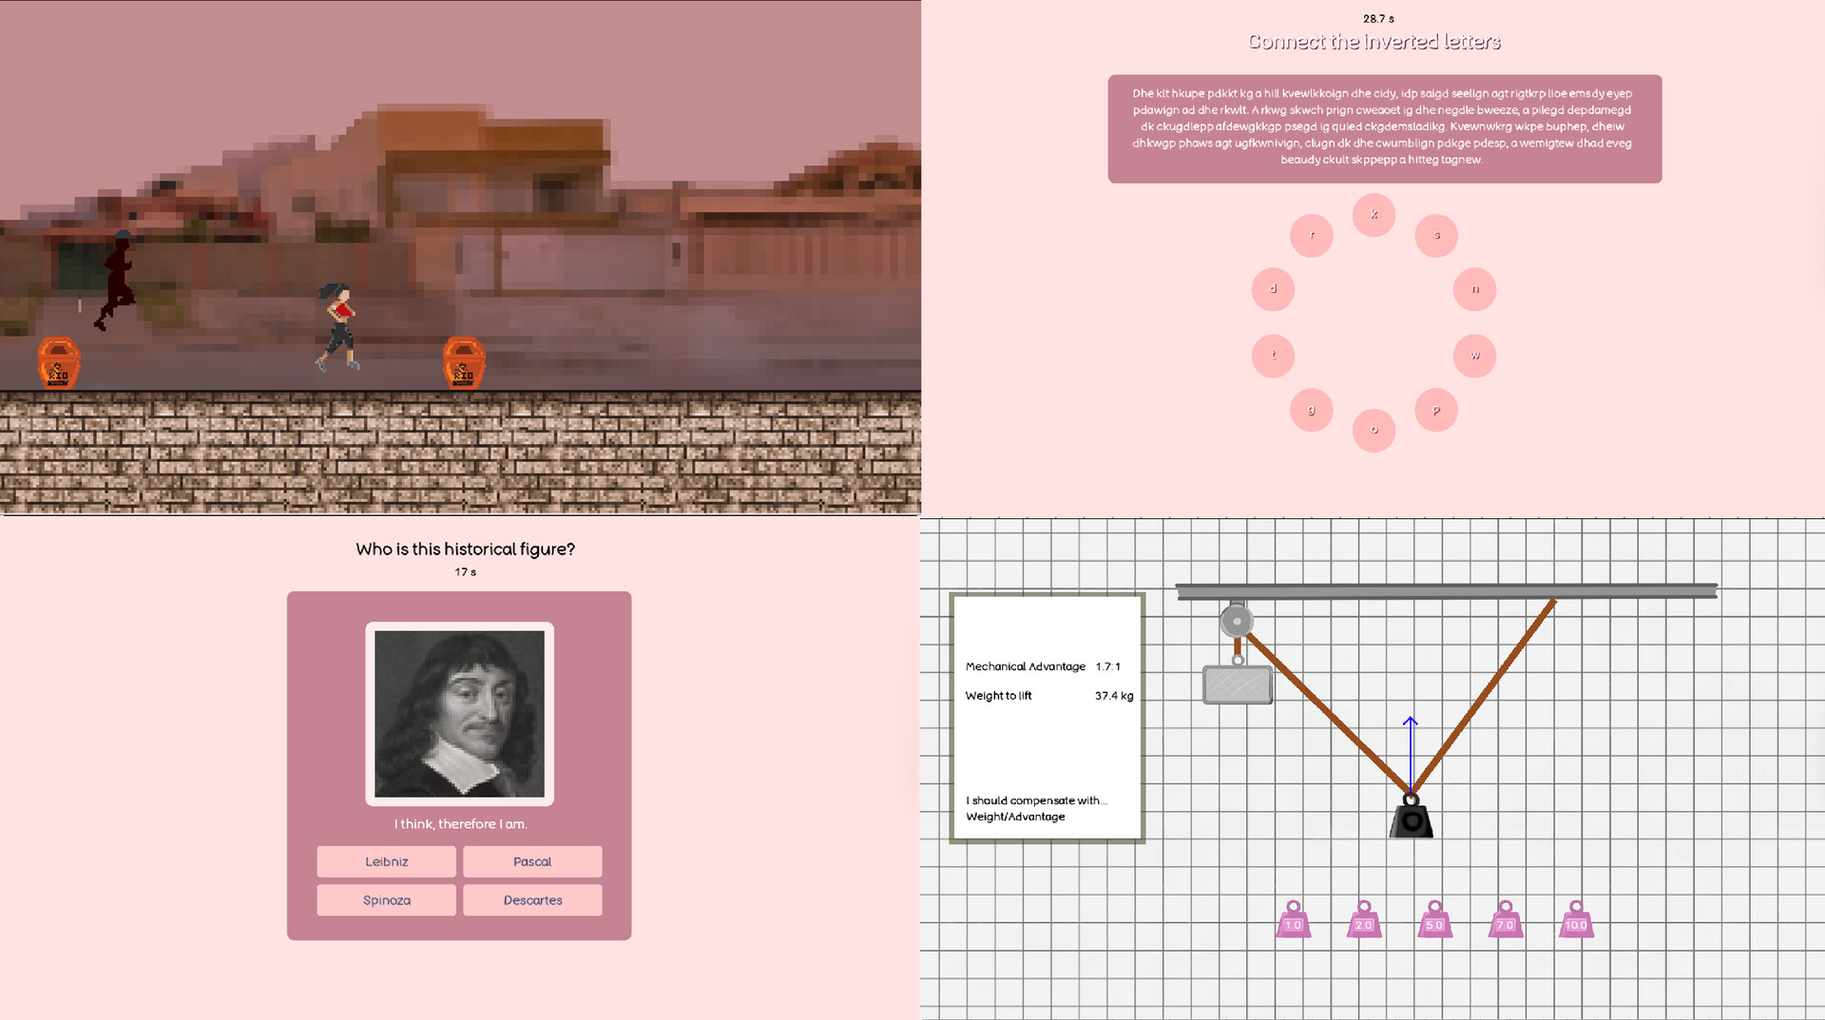Screen dimensions: 1825x1020
Task: Click the 10.0 pink weight
Action: point(1576,920)
